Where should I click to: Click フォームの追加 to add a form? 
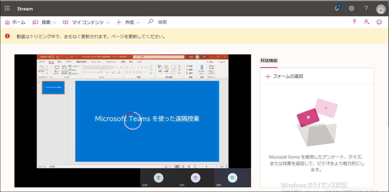284,76
